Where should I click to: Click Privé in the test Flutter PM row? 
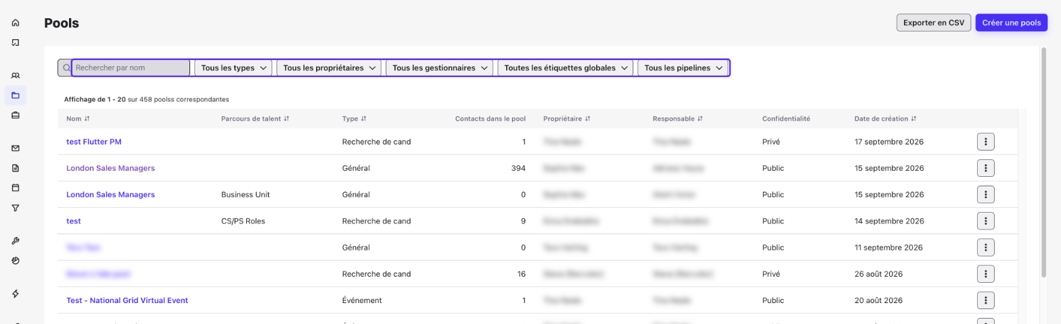771,142
